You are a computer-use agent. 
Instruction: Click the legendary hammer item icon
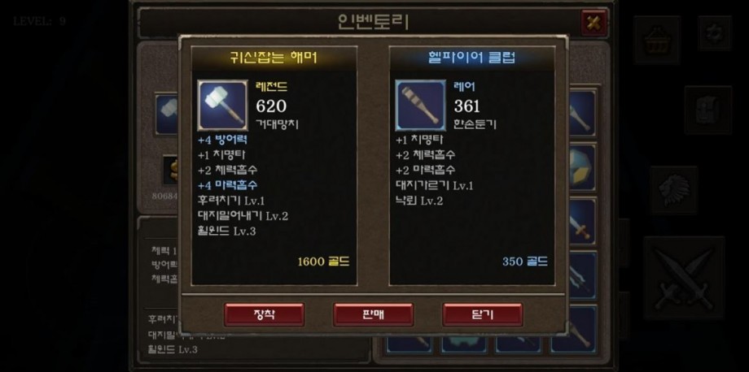point(222,106)
